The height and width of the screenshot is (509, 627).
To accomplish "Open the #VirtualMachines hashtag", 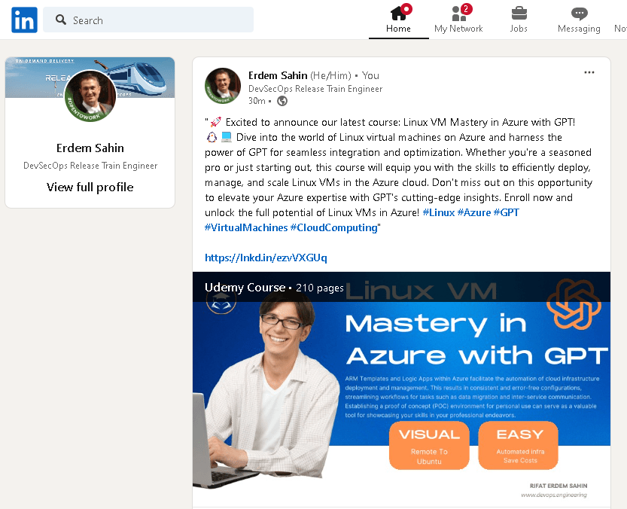I will click(246, 227).
